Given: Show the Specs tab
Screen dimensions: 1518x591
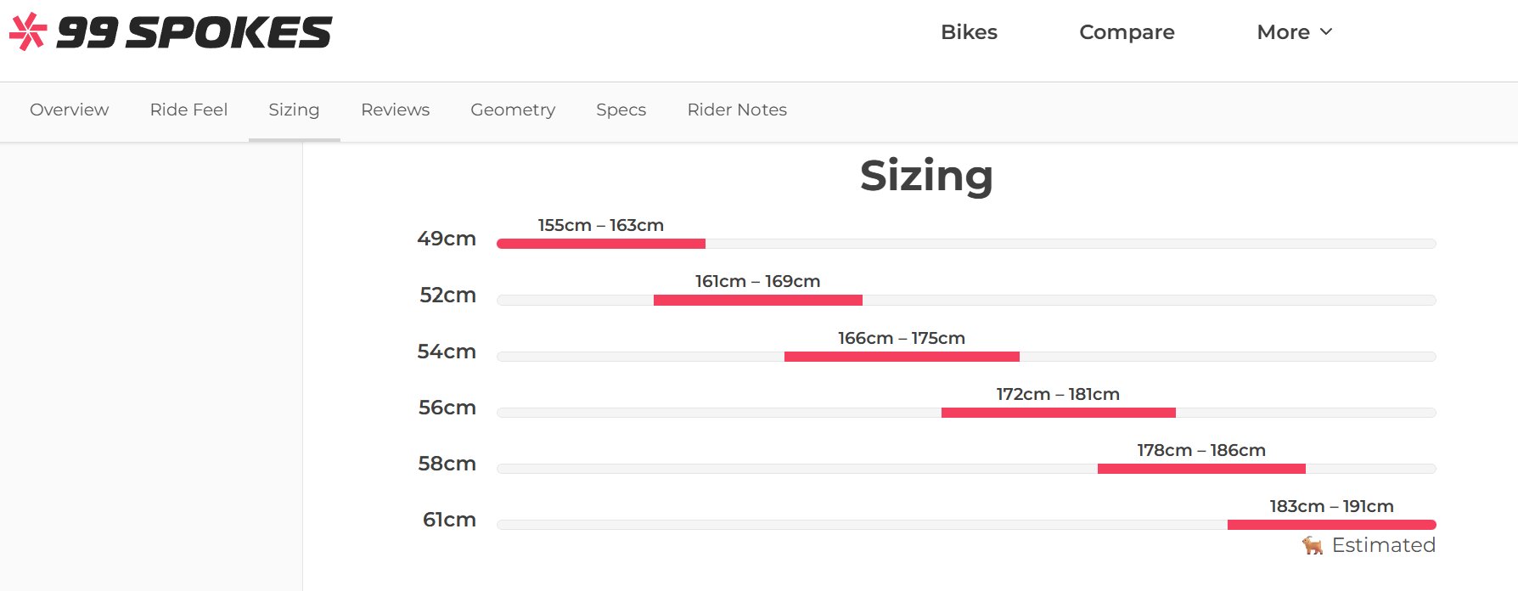Looking at the screenshot, I should (x=621, y=110).
